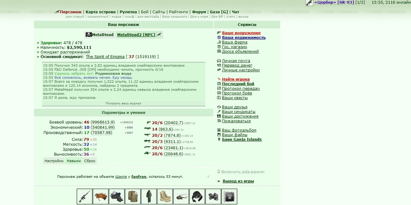Open the tactical vest equipment slot
This screenshot has width=411, height=205.
(133, 196)
